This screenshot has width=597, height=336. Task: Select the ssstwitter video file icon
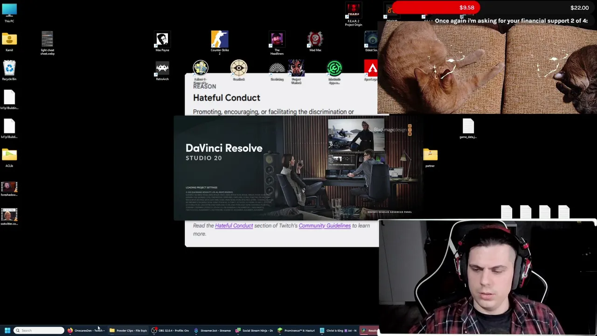pyautogui.click(x=9, y=217)
